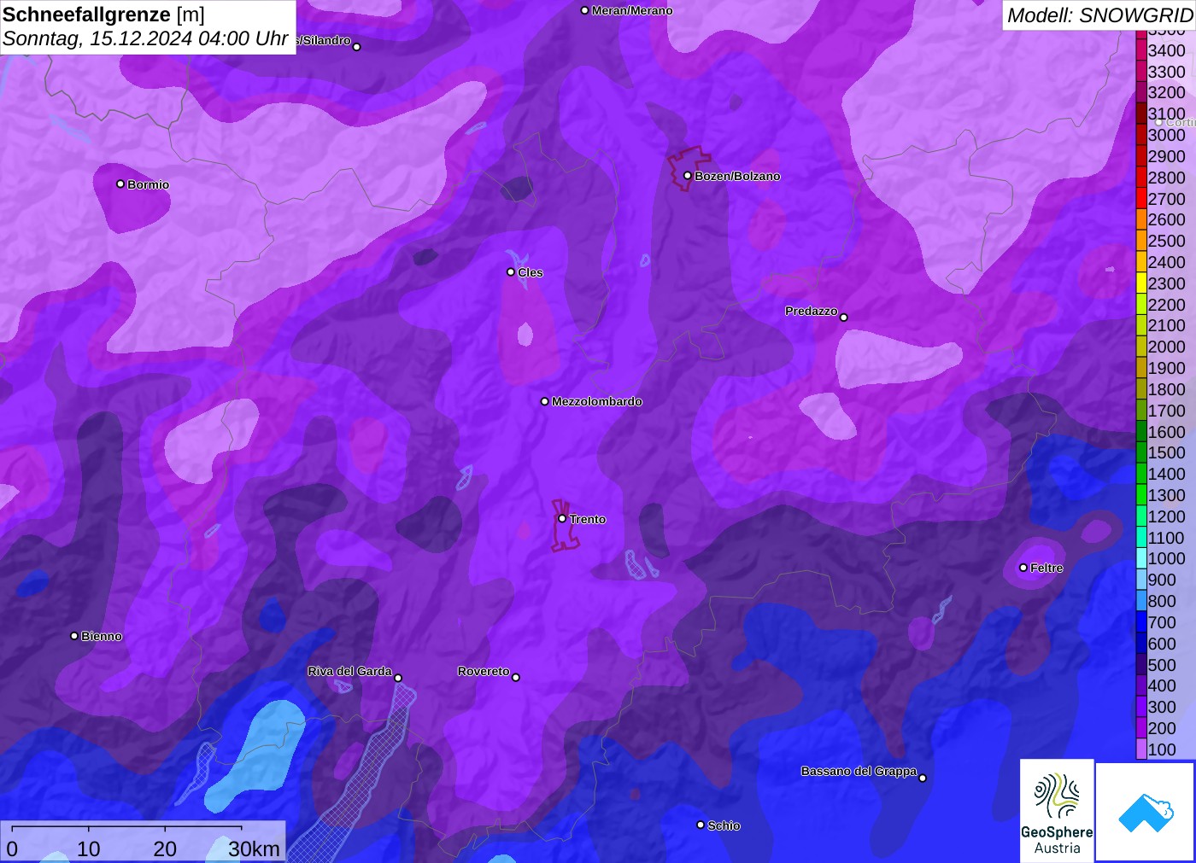The width and height of the screenshot is (1196, 863).
Task: Click the '20' scale bar label
Action: click(165, 848)
